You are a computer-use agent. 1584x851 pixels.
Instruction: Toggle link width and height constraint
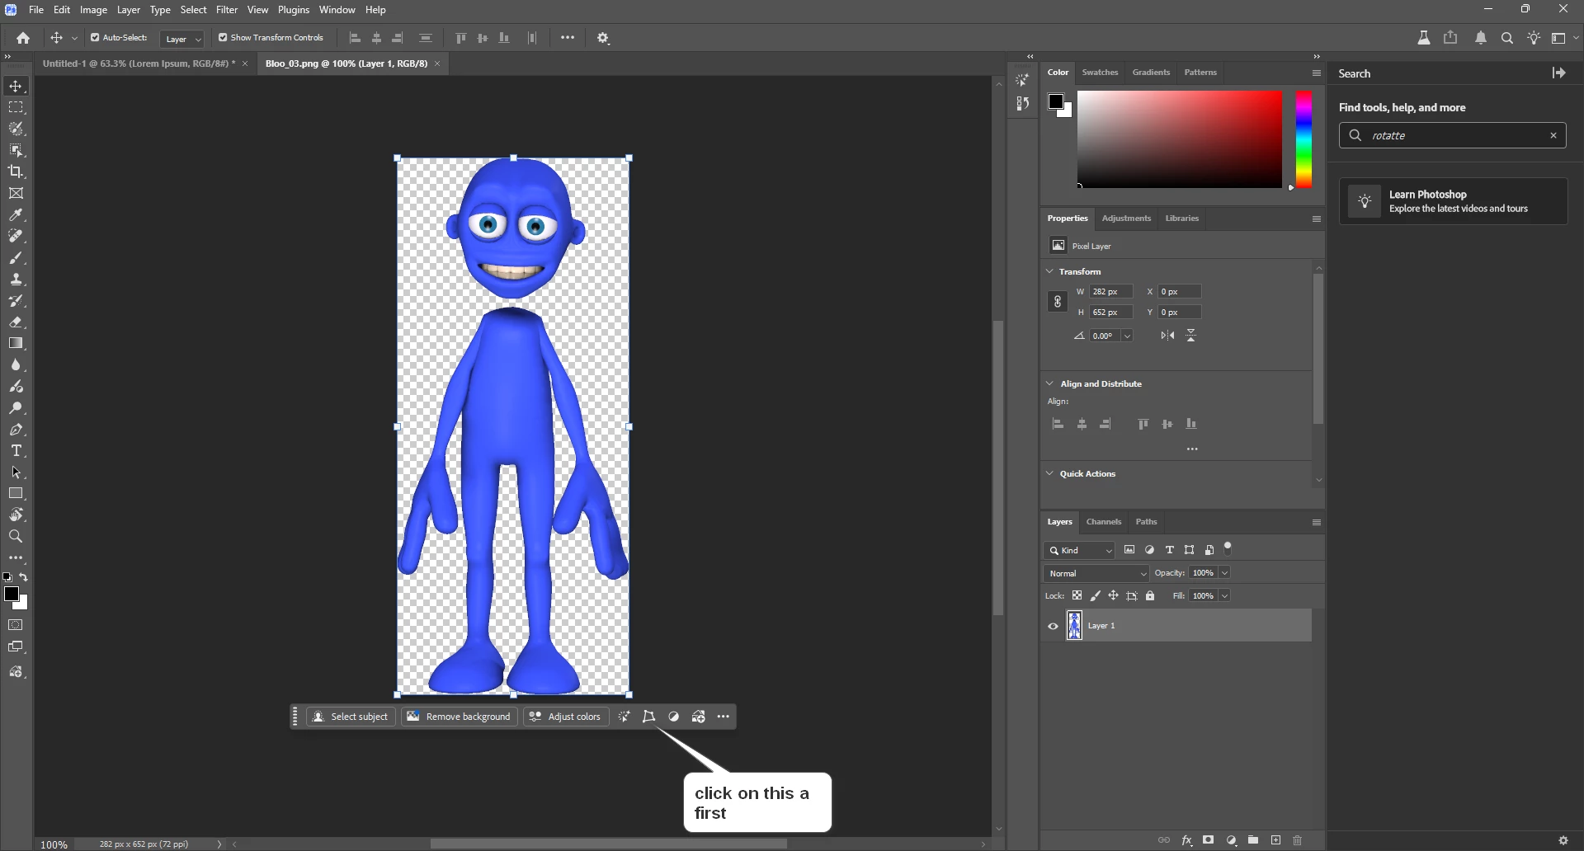[x=1057, y=302]
